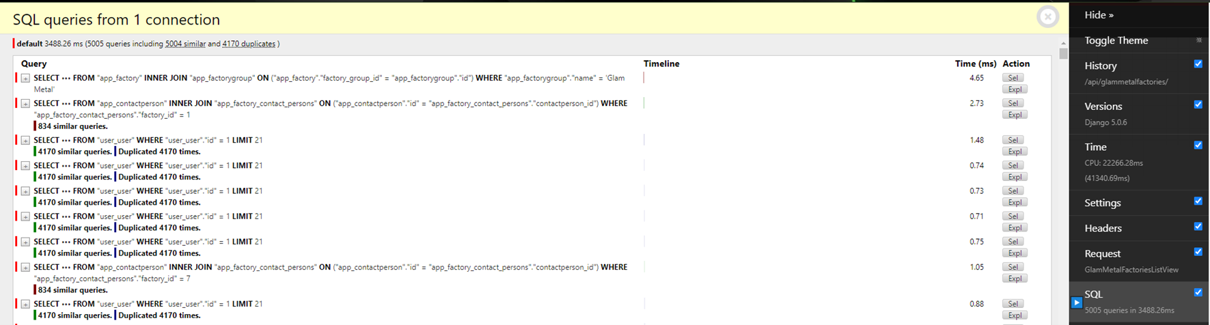Click Expl for the 4.65 ms query
Screen dimensions: 1210x325
(1015, 89)
